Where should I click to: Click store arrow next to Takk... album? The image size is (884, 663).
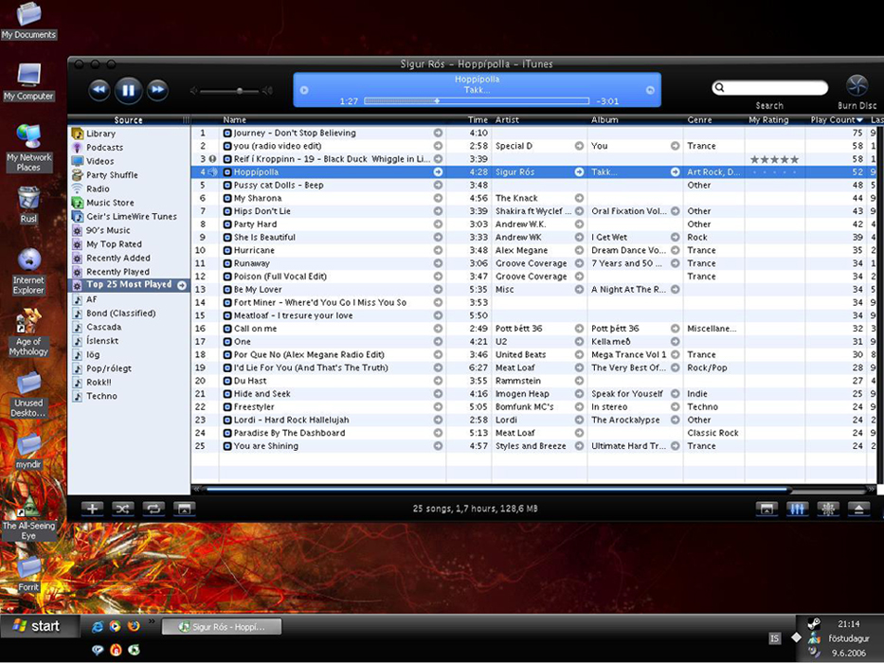tap(675, 172)
